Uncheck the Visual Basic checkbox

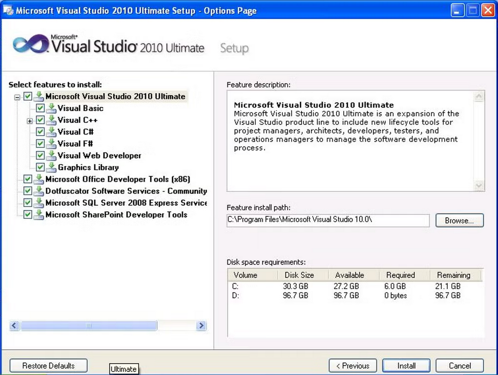click(40, 108)
